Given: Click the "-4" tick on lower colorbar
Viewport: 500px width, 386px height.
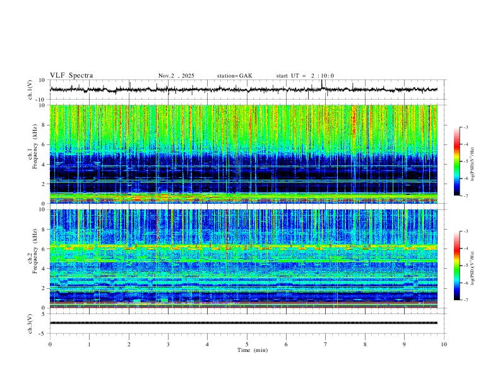Looking at the screenshot, I should [466, 249].
